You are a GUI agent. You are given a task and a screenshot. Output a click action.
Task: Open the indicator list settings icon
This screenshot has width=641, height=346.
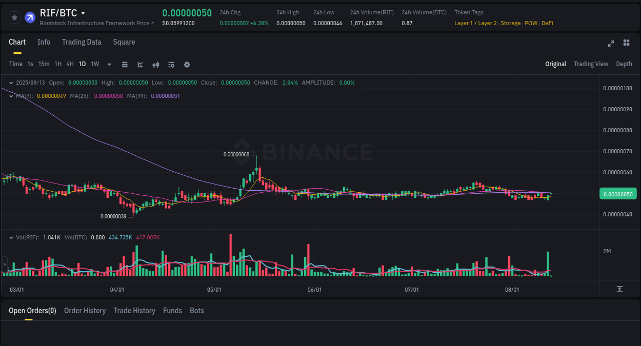click(171, 64)
